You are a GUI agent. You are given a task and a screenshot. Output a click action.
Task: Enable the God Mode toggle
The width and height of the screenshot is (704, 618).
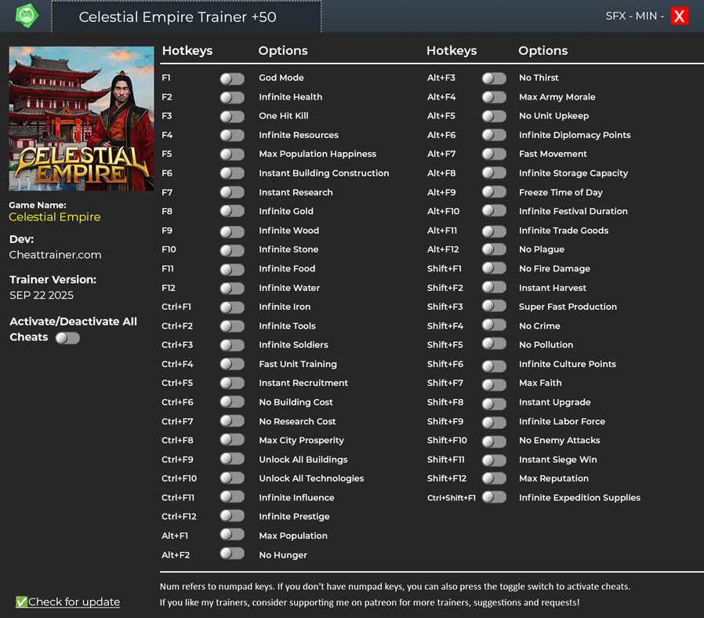coord(232,78)
